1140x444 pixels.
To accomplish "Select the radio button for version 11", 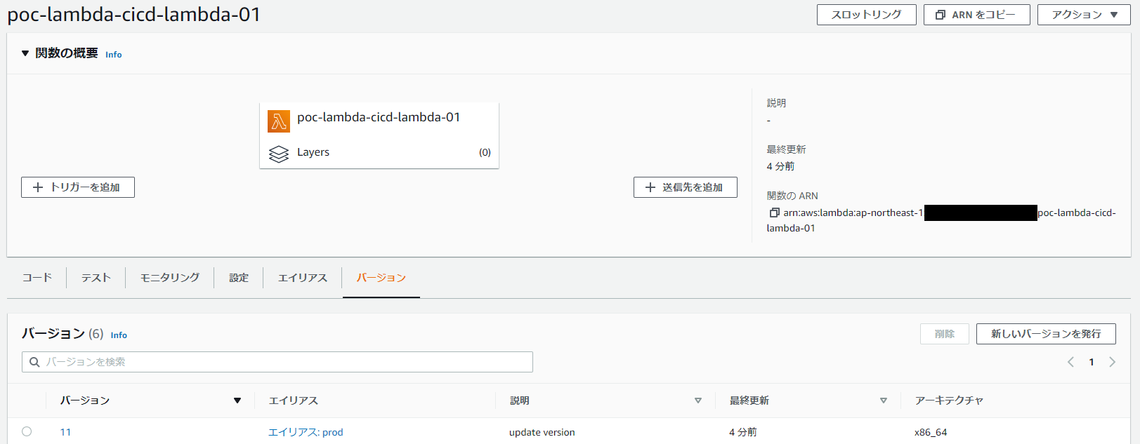I will tap(27, 431).
